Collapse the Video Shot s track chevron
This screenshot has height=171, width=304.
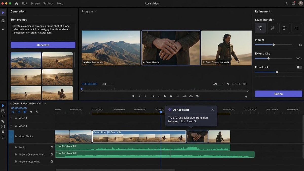click(11, 136)
